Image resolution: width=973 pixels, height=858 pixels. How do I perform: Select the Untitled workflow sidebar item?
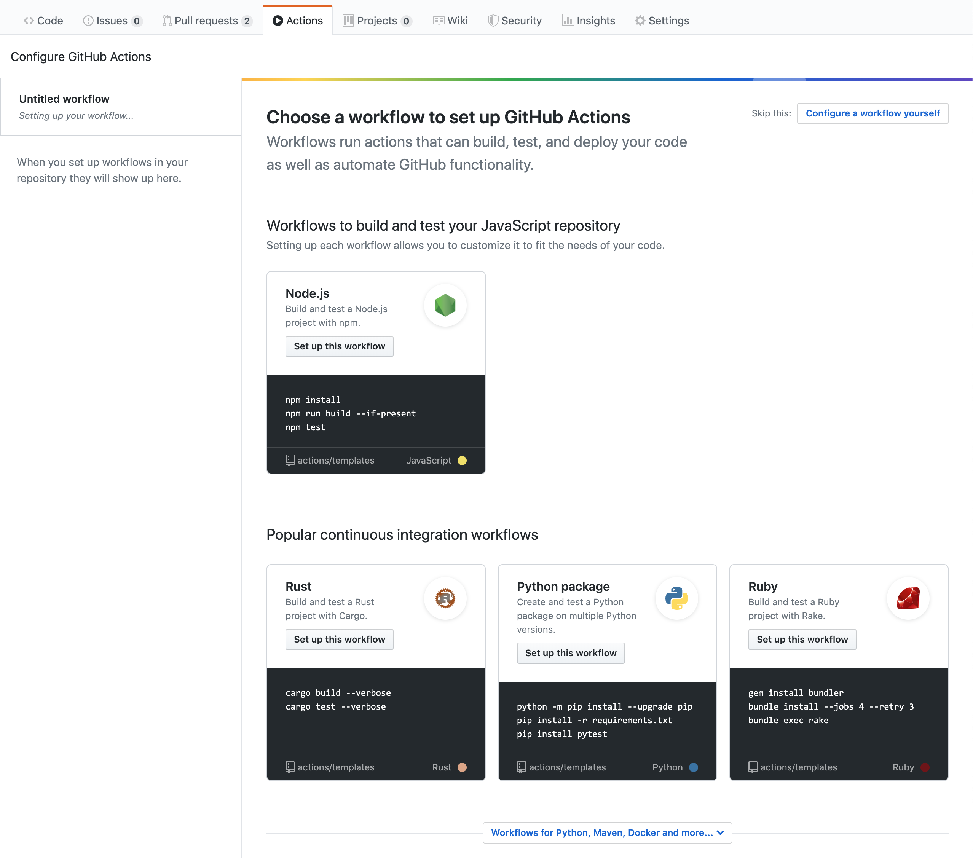point(121,107)
